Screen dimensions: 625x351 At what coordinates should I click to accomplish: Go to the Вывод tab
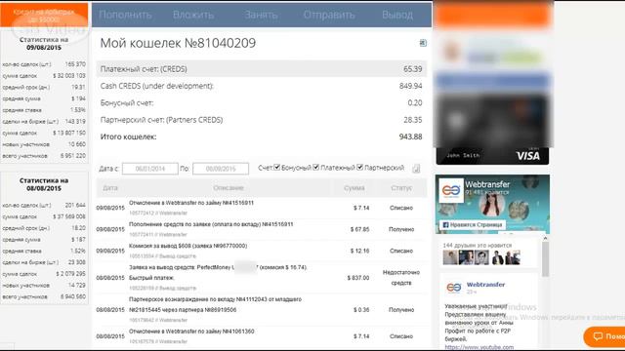click(397, 15)
